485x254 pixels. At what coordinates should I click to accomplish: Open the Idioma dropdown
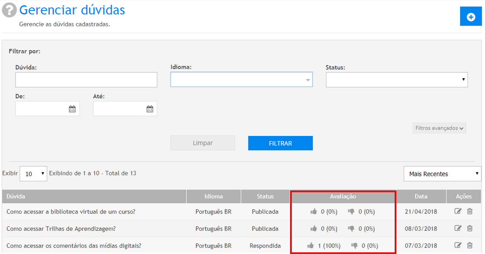coord(241,80)
